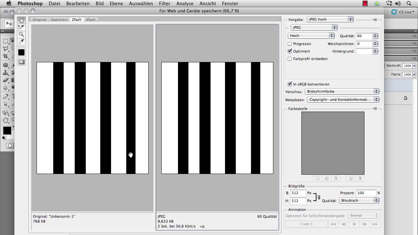Enable Farbprofil einbetten checkbox

click(290, 59)
